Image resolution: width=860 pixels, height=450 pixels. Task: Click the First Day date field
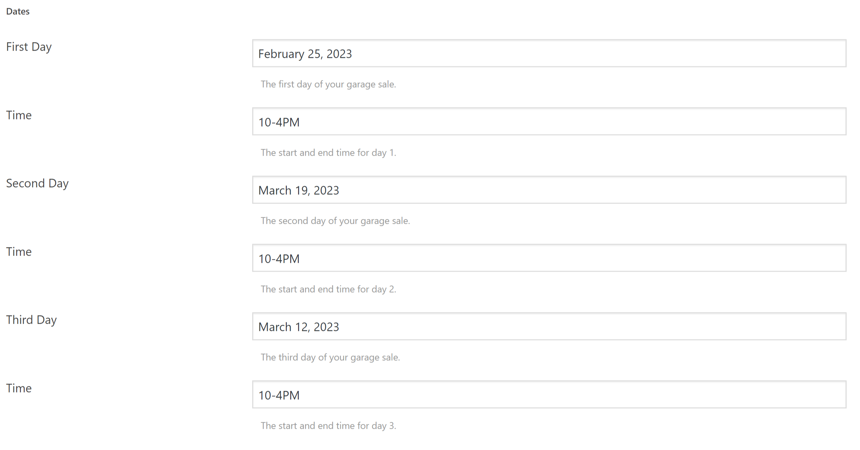pos(549,53)
